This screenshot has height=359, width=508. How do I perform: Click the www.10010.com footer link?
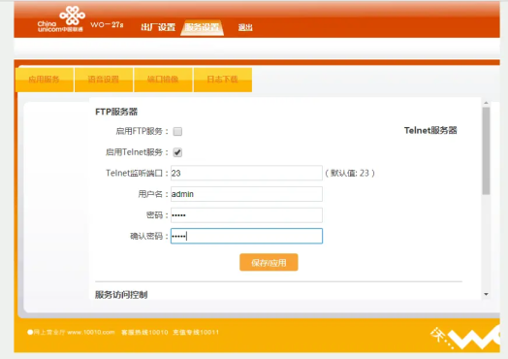click(x=91, y=332)
